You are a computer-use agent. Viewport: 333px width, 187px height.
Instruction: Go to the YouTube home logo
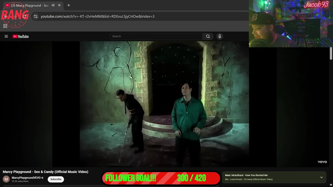(x=21, y=36)
